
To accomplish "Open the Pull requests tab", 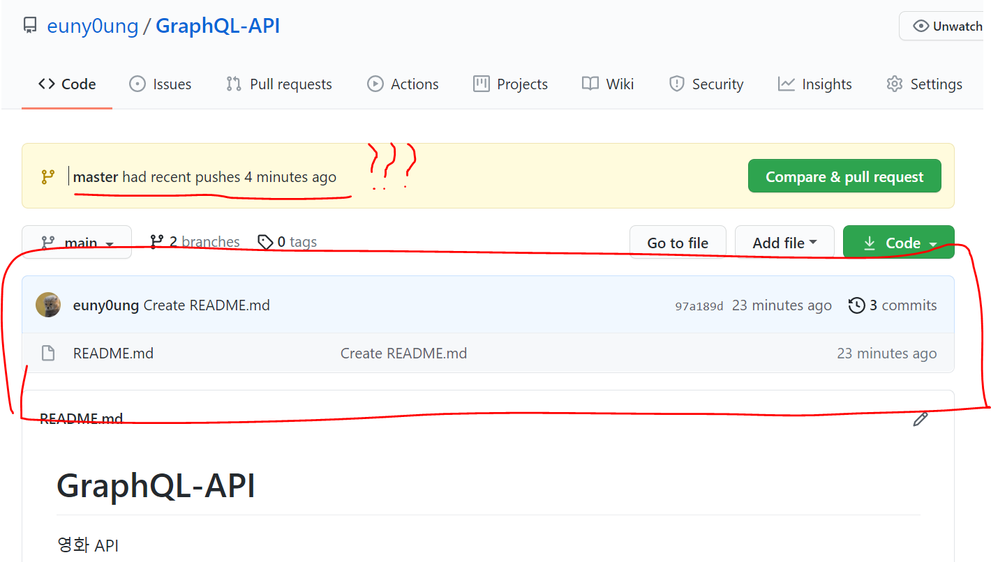I will [x=278, y=84].
